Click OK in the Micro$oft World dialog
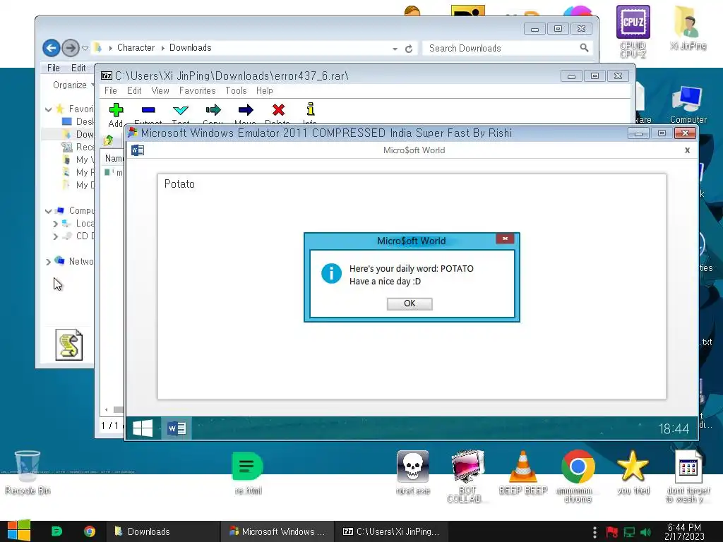This screenshot has width=723, height=542. click(x=410, y=303)
